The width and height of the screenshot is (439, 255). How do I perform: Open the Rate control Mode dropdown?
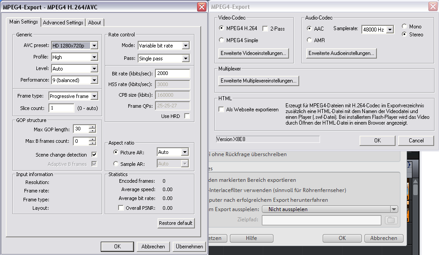186,46
